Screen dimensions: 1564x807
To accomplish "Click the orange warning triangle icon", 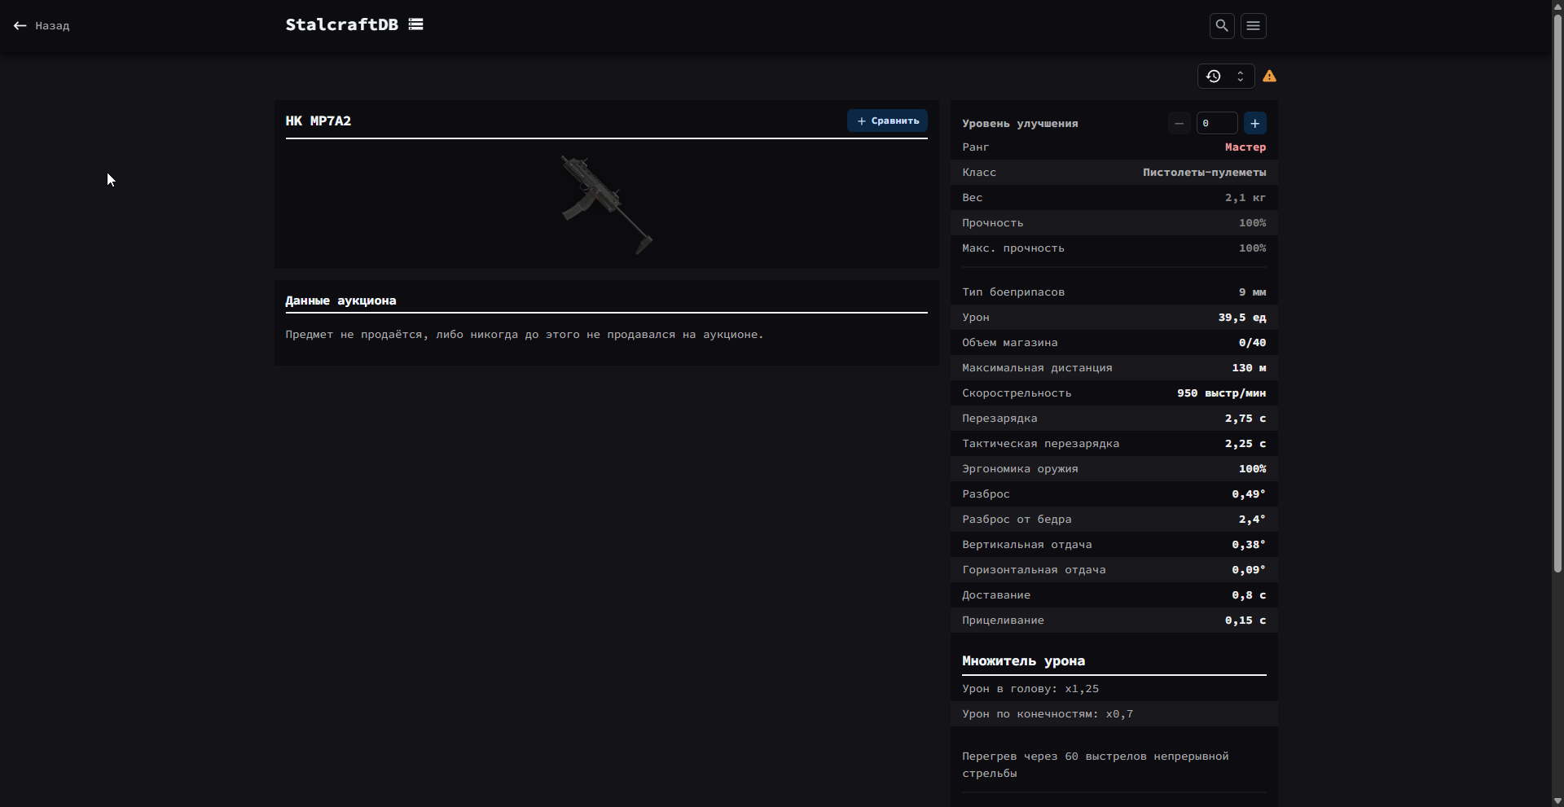I will (1269, 77).
